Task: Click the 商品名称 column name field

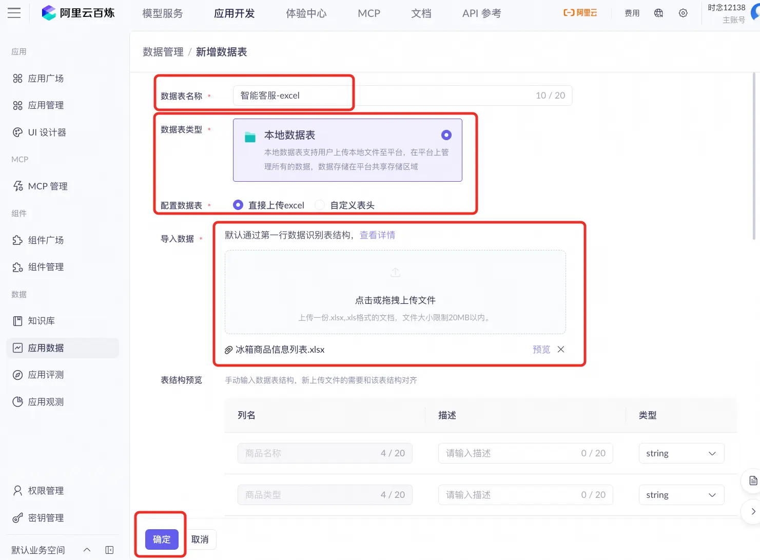Action: 325,453
